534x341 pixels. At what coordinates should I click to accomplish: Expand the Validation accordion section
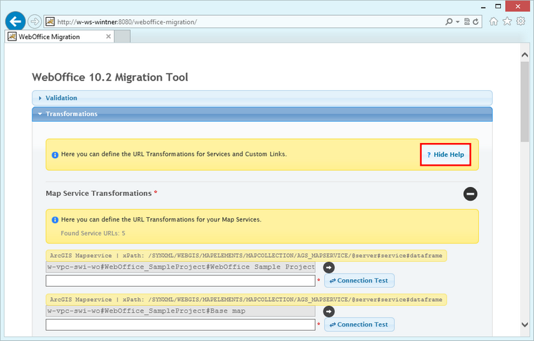pyautogui.click(x=262, y=98)
